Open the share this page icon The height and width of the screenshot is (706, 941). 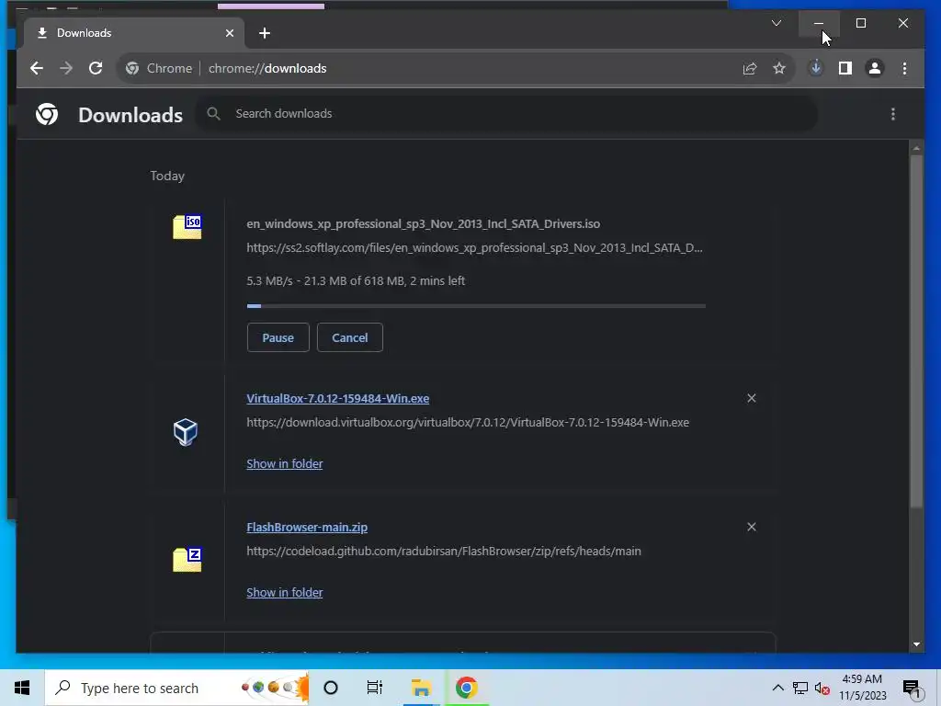pos(750,68)
